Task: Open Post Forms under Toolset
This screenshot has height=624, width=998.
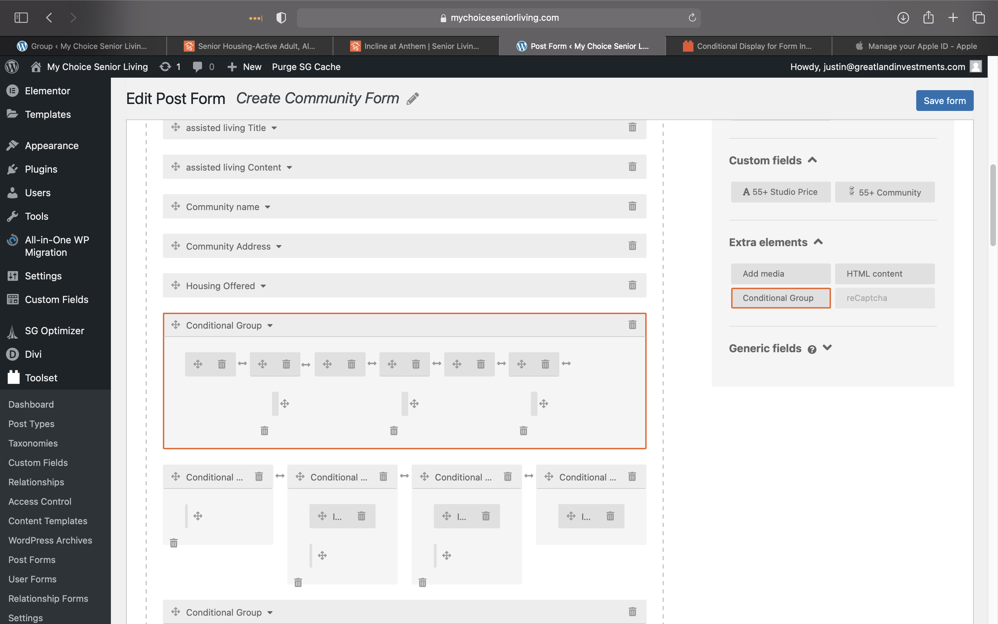Action: 32,560
